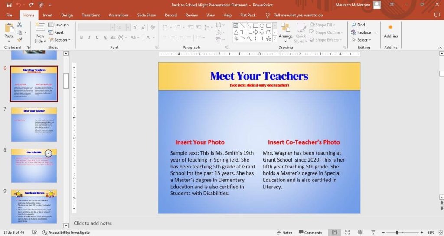Open the File menu
This screenshot has width=444, height=236.
[x=9, y=15]
